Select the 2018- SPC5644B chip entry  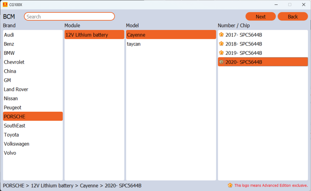pyautogui.click(x=244, y=44)
